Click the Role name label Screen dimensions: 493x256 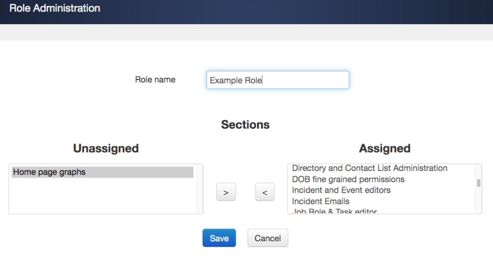click(x=155, y=80)
